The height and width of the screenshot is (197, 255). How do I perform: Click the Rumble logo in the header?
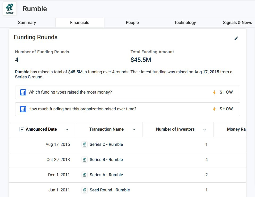click(10, 9)
